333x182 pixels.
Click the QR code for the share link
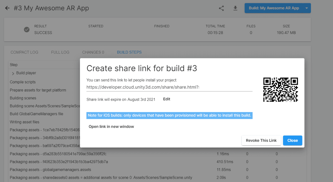coord(281,90)
